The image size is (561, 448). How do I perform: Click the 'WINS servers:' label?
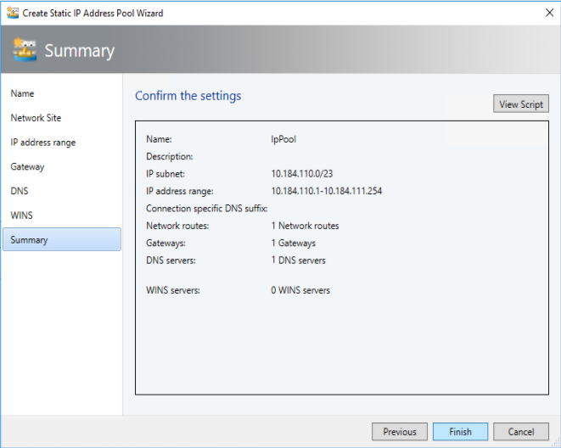coord(173,290)
